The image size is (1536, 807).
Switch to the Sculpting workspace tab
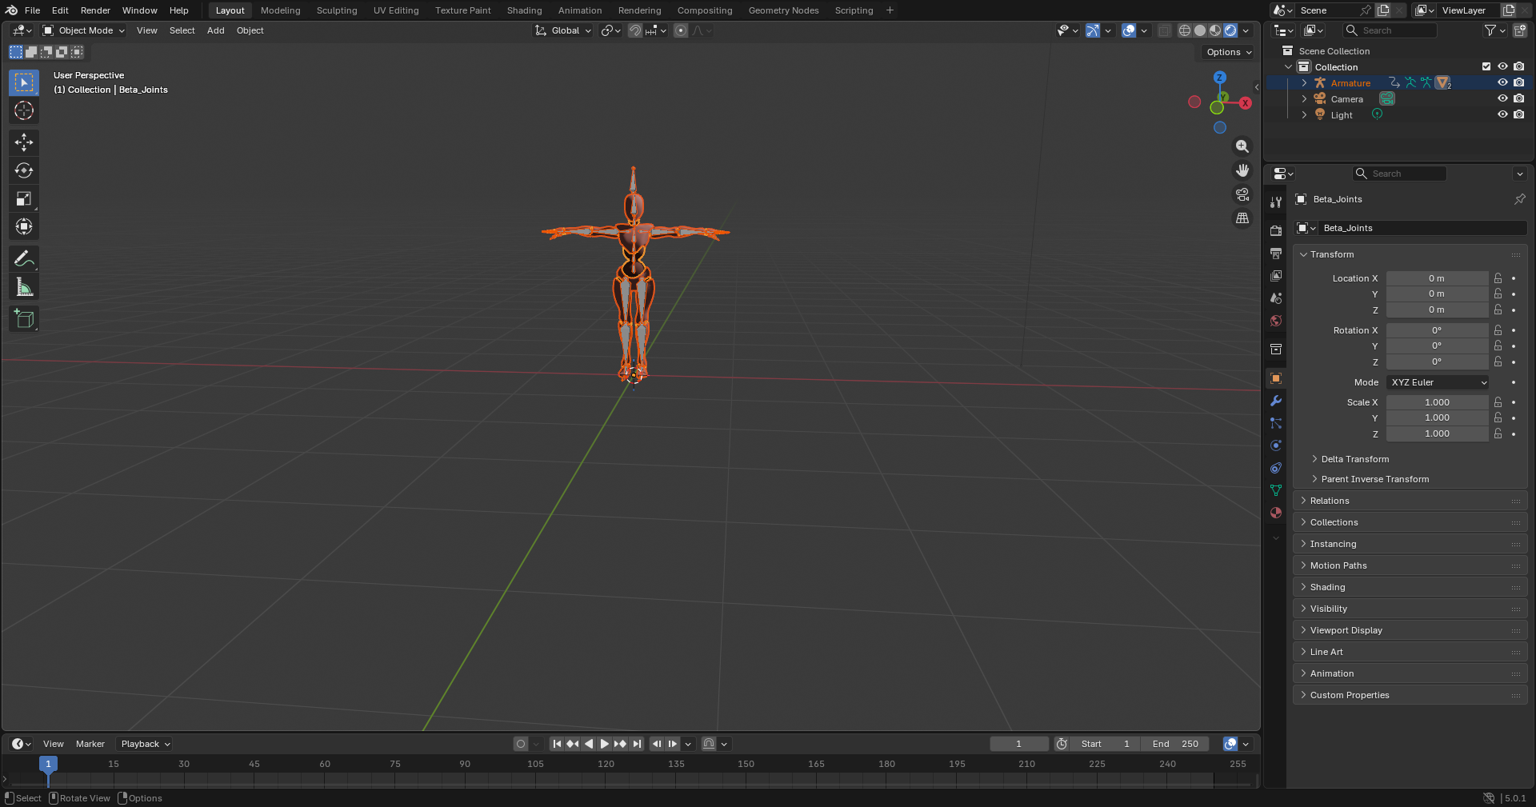point(337,10)
